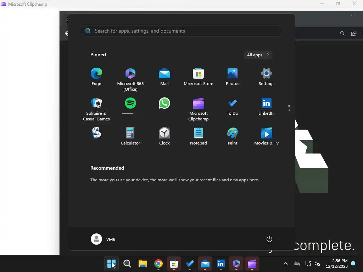Open the OneDrive tray icon

point(297,263)
